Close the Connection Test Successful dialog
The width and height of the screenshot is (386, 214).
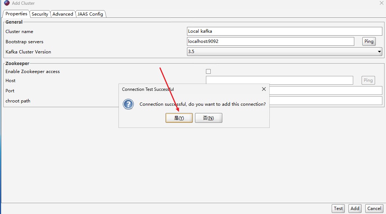pyautogui.click(x=264, y=89)
